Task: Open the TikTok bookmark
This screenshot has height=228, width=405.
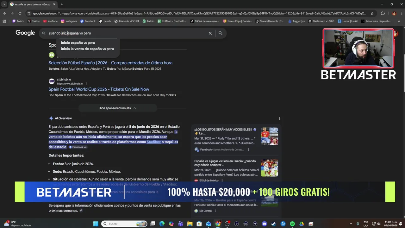Action: 204,21
